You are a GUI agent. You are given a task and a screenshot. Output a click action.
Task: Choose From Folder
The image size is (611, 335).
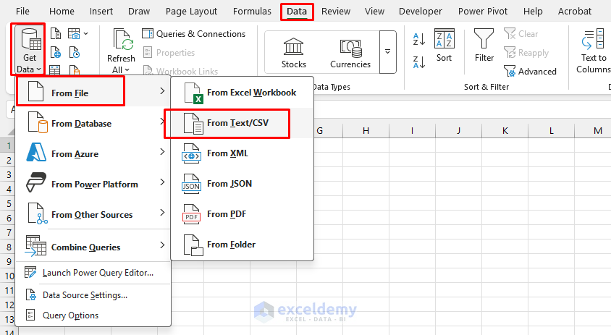(242, 245)
